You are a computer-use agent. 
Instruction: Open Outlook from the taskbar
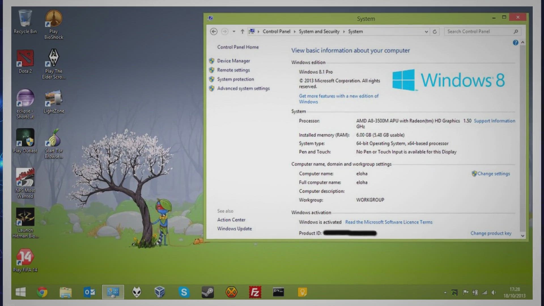pos(90,292)
